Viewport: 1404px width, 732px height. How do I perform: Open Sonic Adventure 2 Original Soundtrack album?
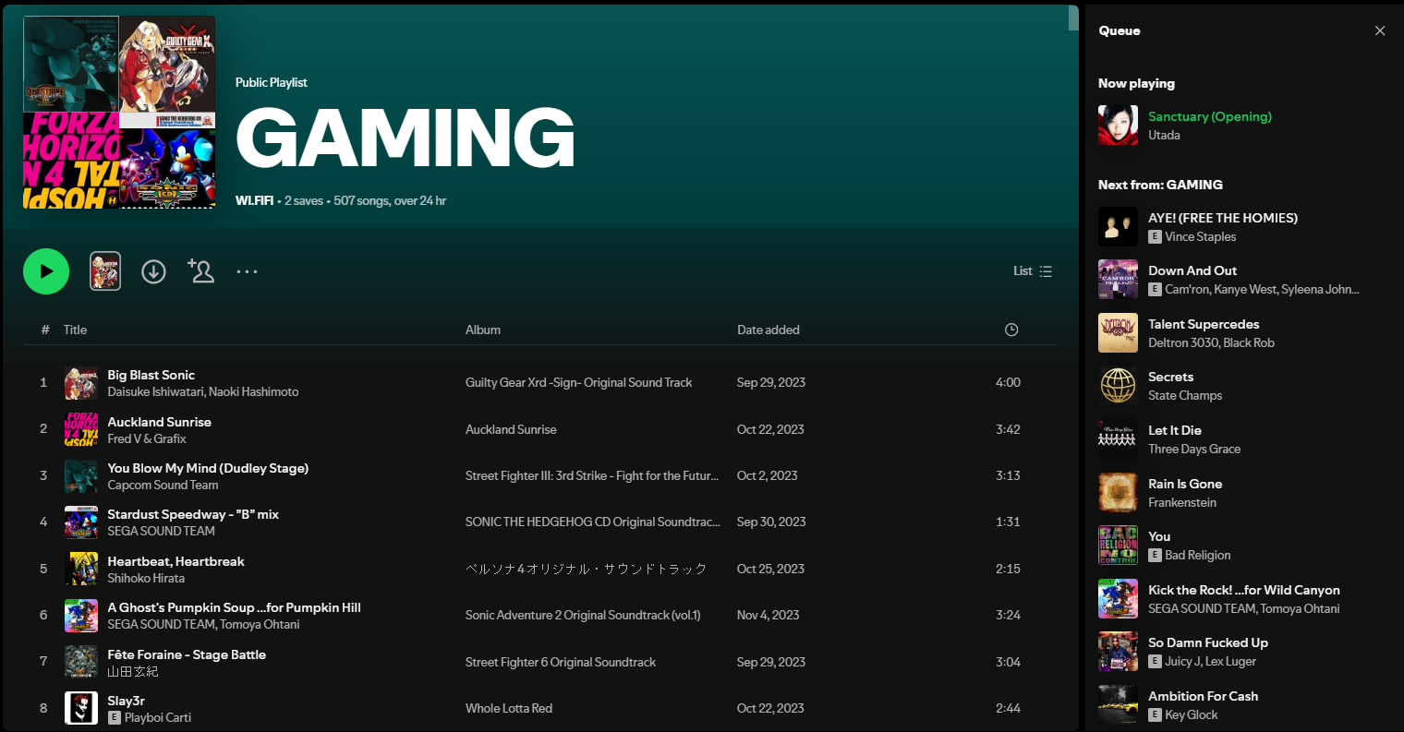point(583,615)
